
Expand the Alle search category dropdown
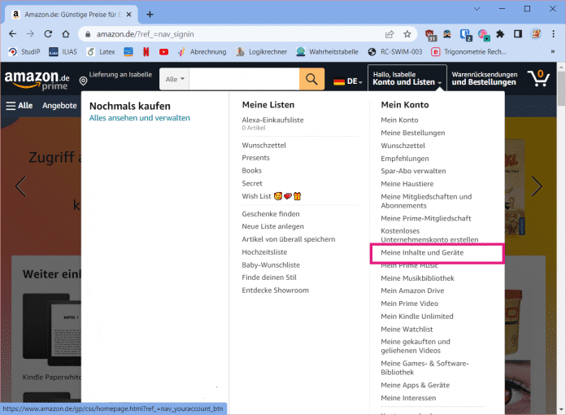click(x=175, y=79)
